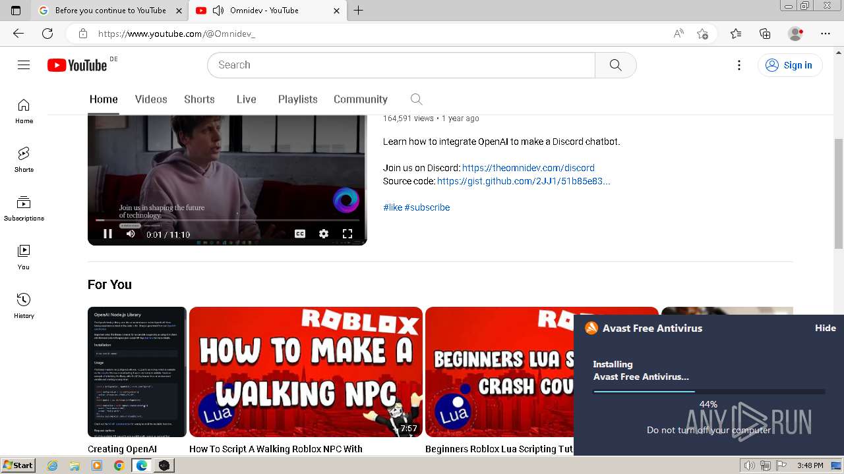Open the Playlists tab
The image size is (844, 474).
[x=297, y=99]
